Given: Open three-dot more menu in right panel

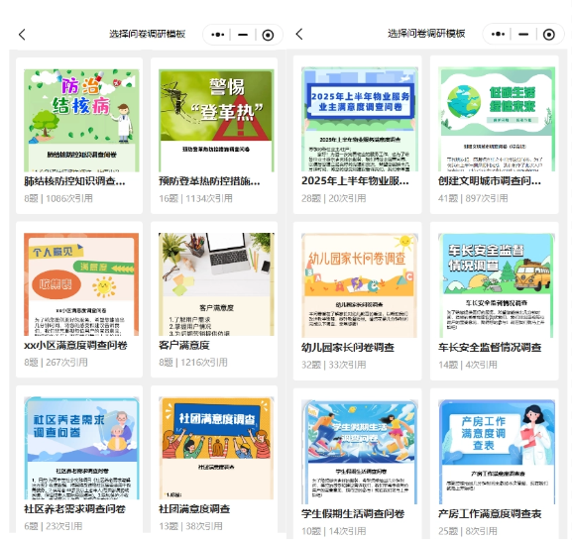Looking at the screenshot, I should point(498,35).
